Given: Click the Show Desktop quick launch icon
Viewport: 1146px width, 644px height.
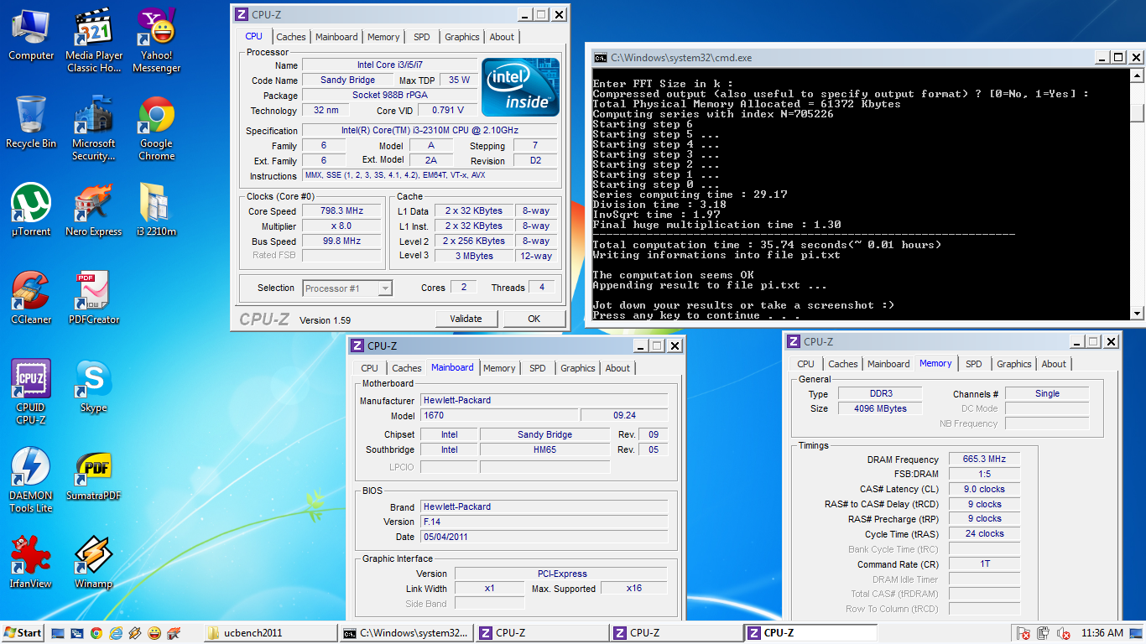Looking at the screenshot, I should [58, 633].
